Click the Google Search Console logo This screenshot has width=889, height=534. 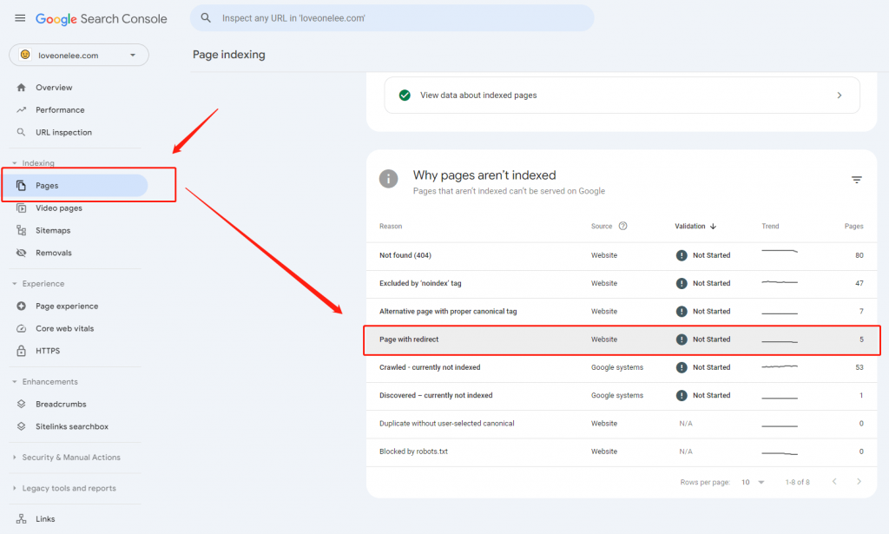[x=101, y=19]
